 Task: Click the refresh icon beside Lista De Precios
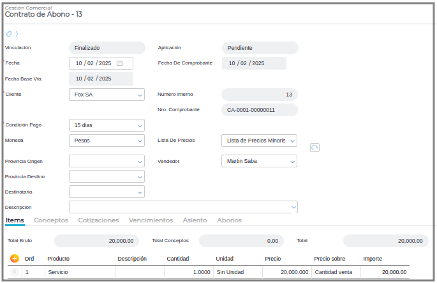[315, 148]
